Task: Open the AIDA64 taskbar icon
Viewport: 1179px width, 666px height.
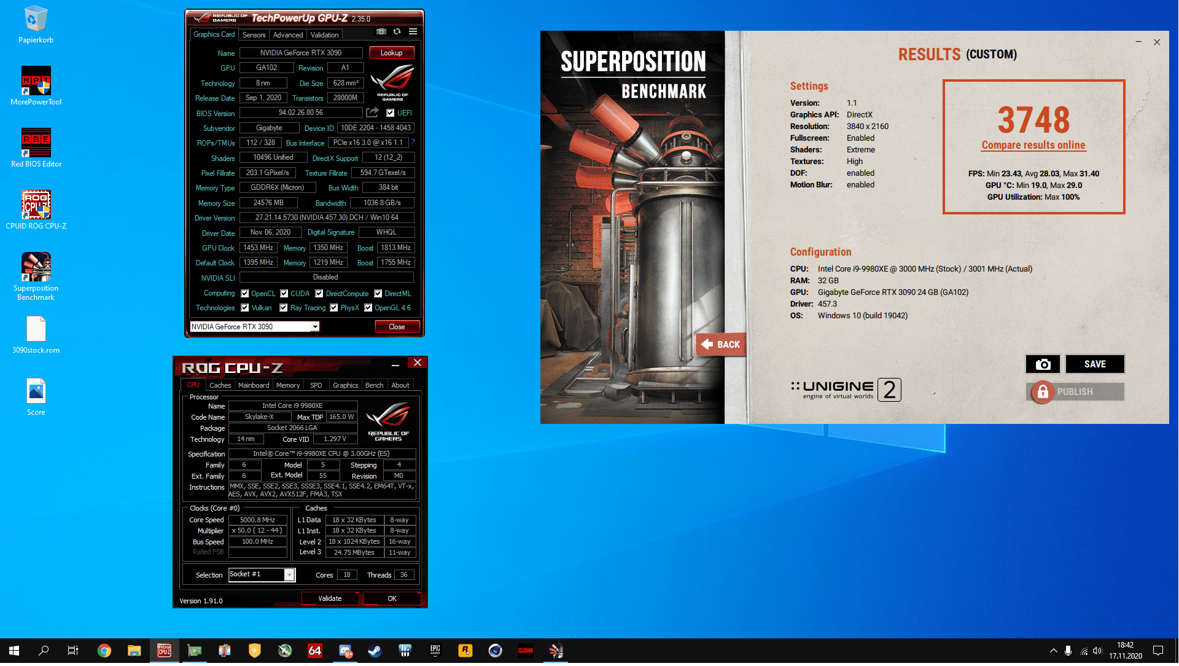Action: 315,651
